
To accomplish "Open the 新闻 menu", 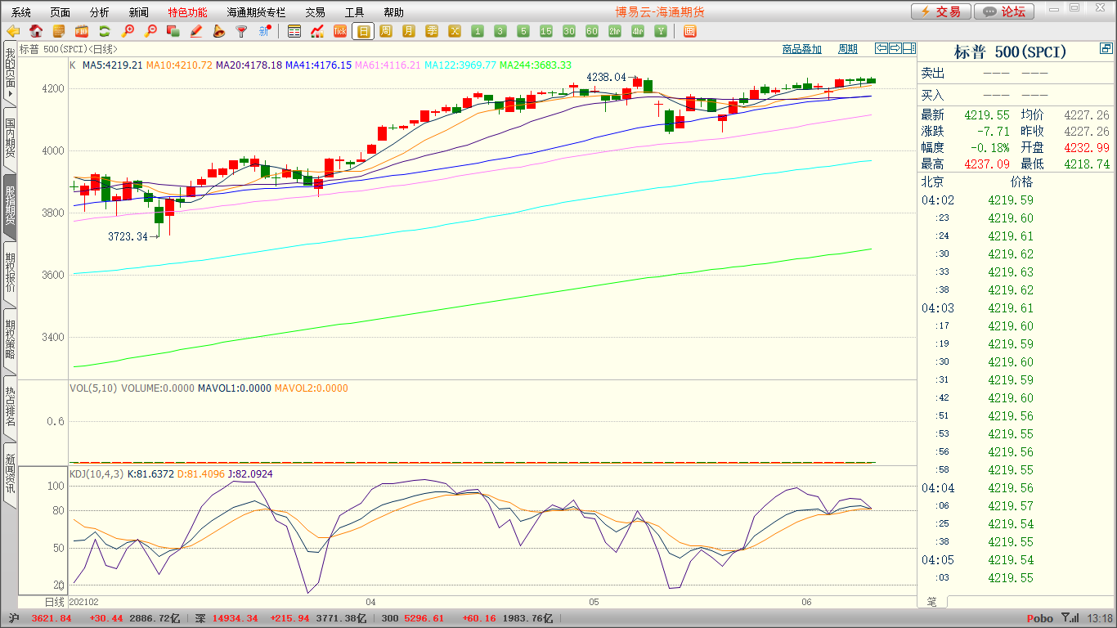I will pyautogui.click(x=139, y=12).
